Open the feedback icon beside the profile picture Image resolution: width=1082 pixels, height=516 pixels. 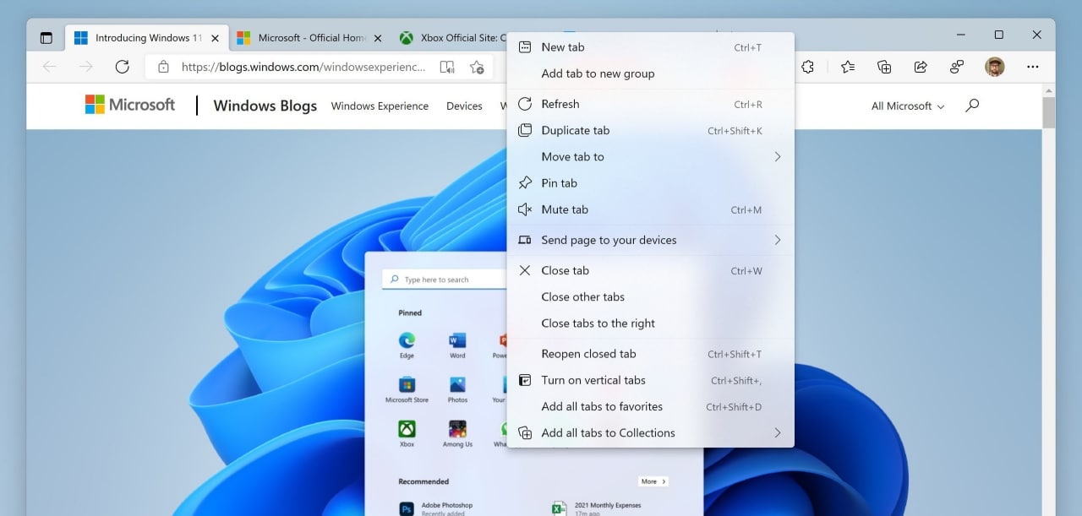click(957, 67)
